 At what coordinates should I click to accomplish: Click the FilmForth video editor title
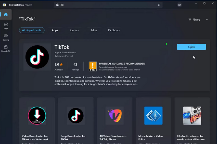coord(192,138)
